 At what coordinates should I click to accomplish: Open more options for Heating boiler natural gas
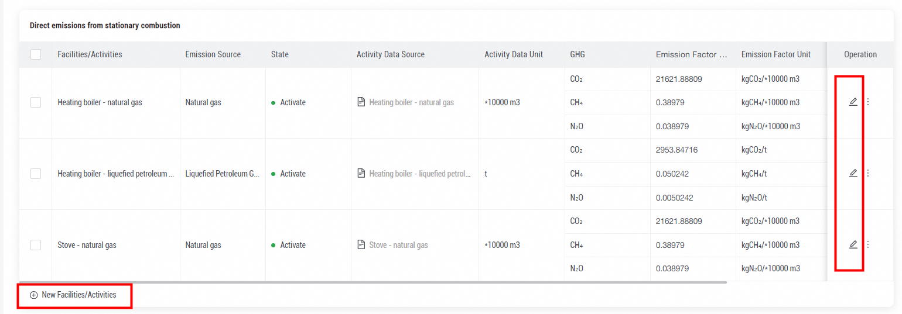tap(868, 102)
